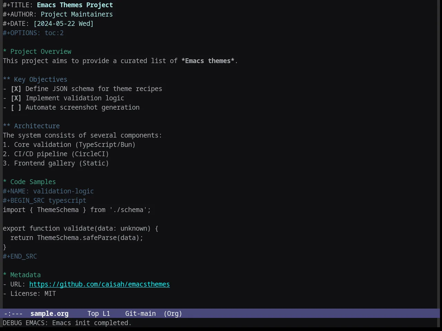Click the 'Top L1' position indicator
The image size is (442, 331).
point(99,314)
